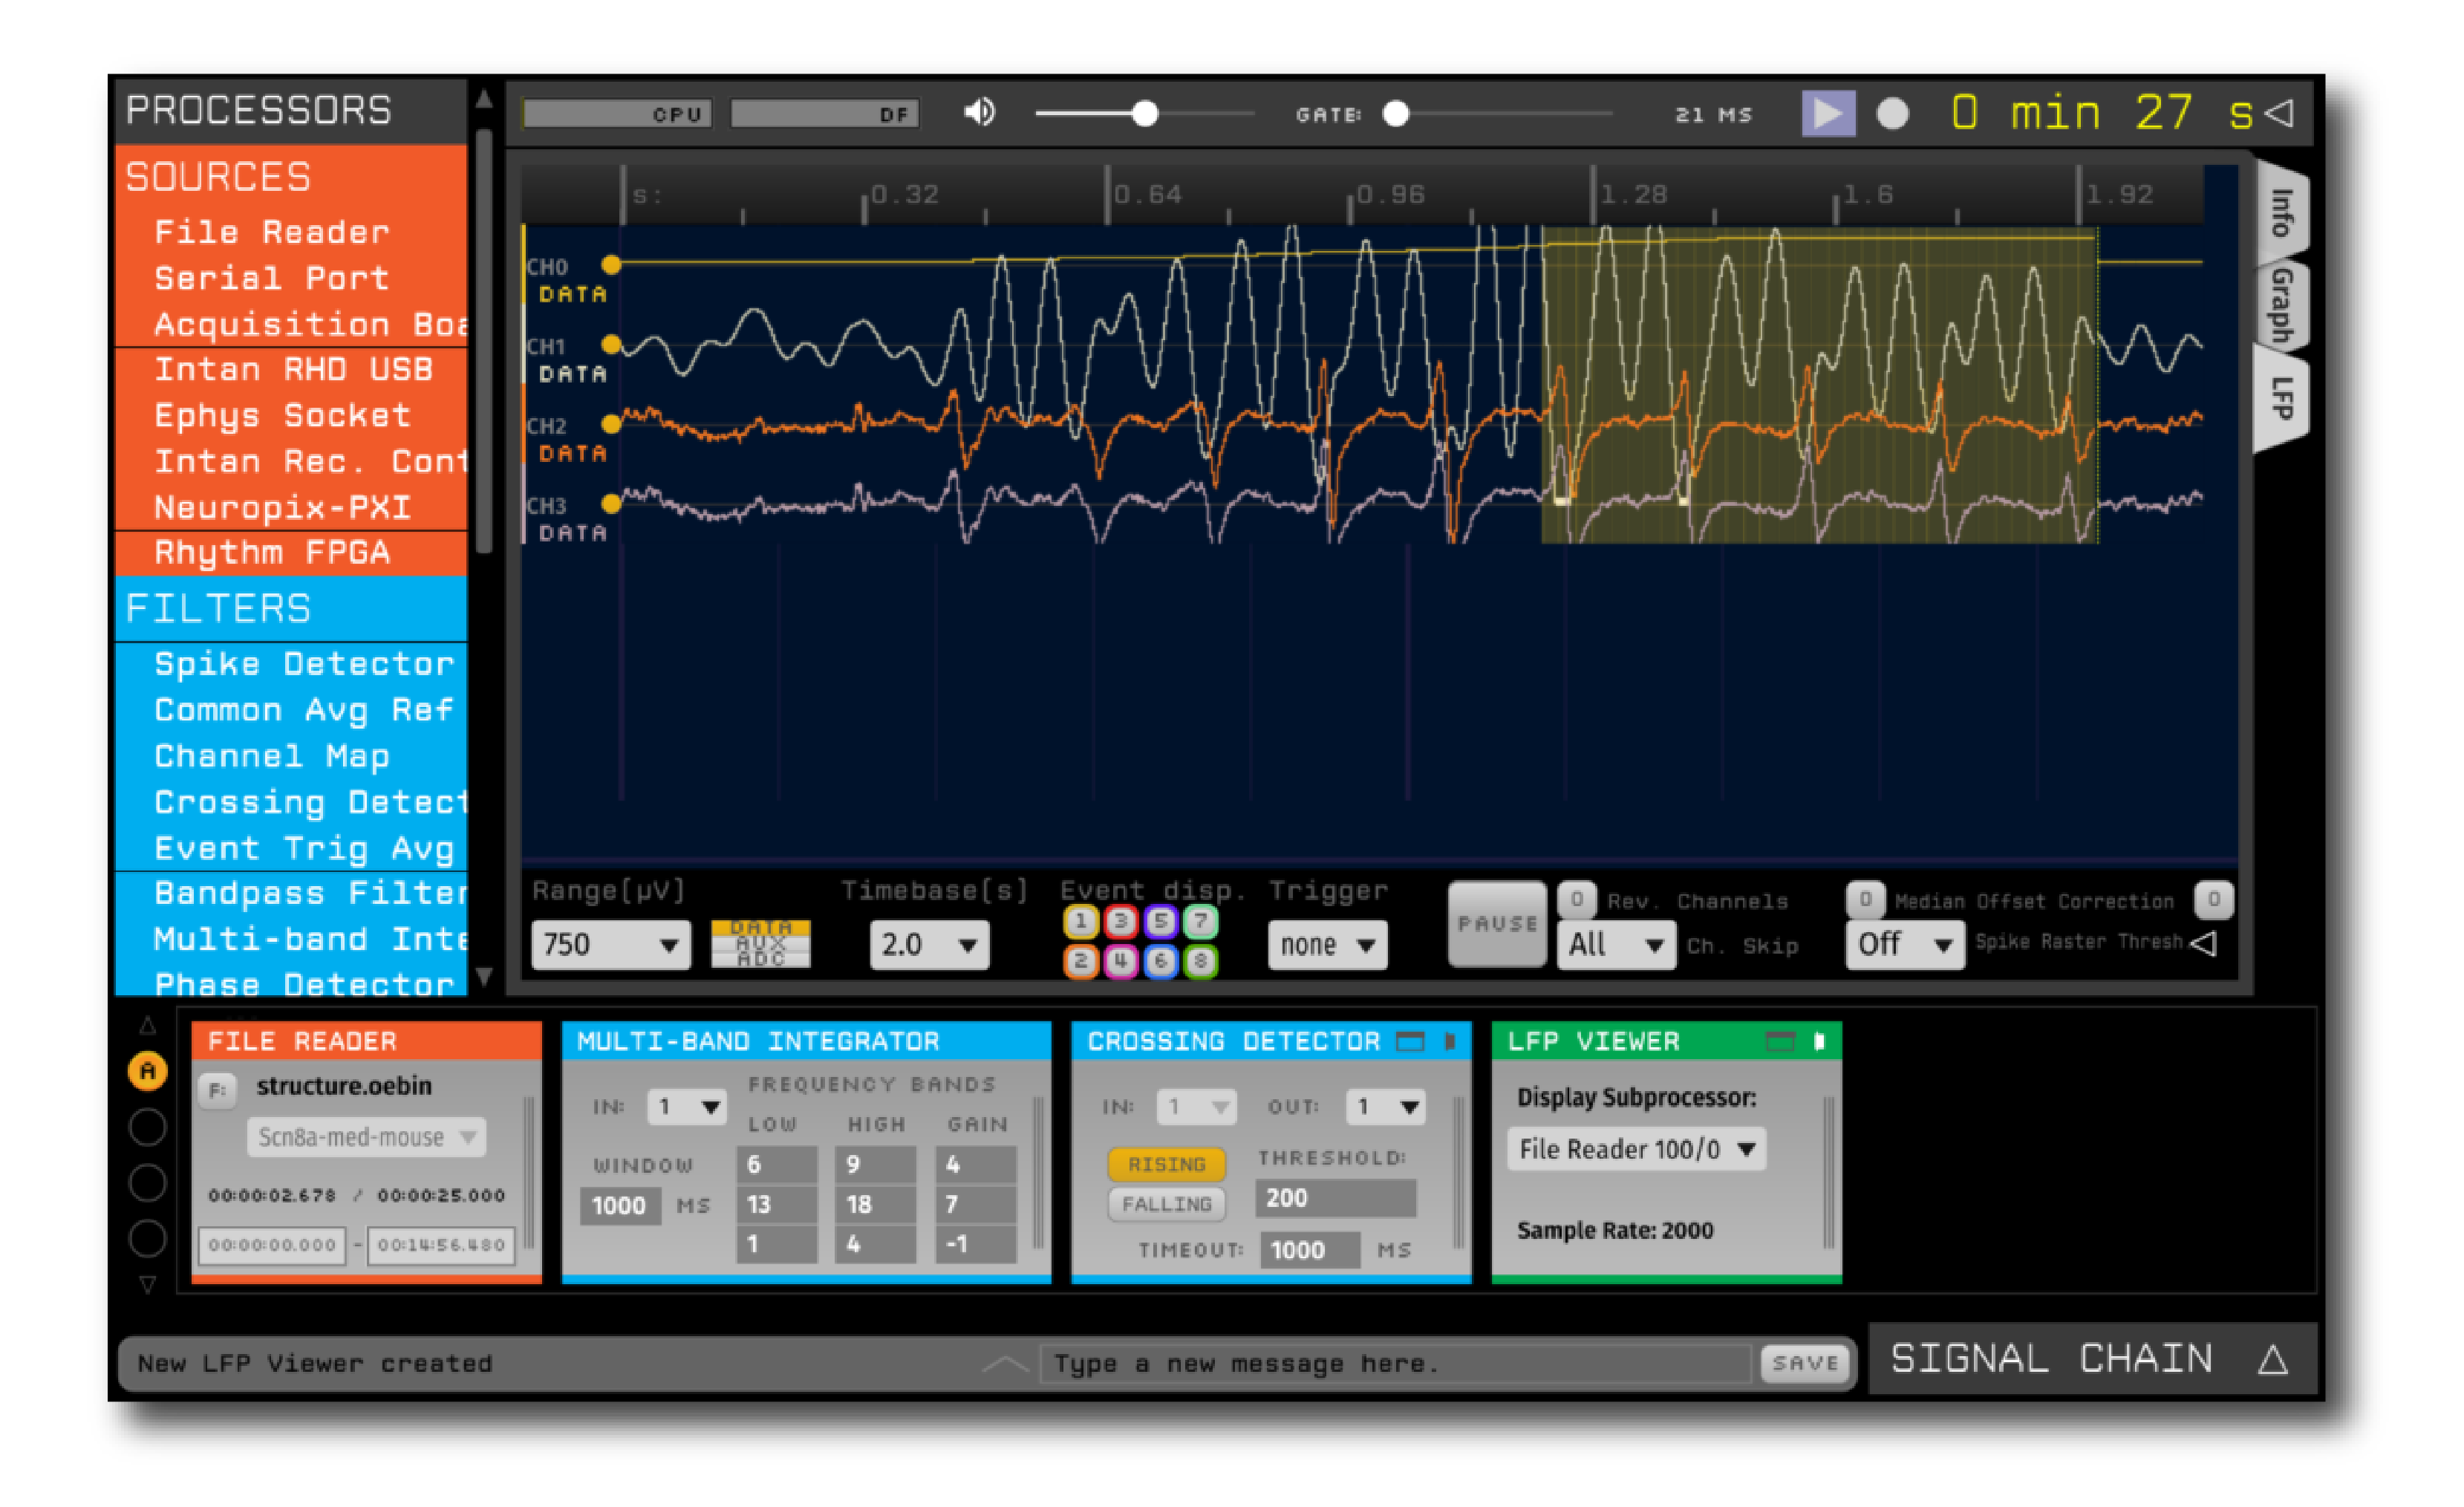Toggle event display channel 7
This screenshot has width=2464, height=1507.
coord(1200,921)
